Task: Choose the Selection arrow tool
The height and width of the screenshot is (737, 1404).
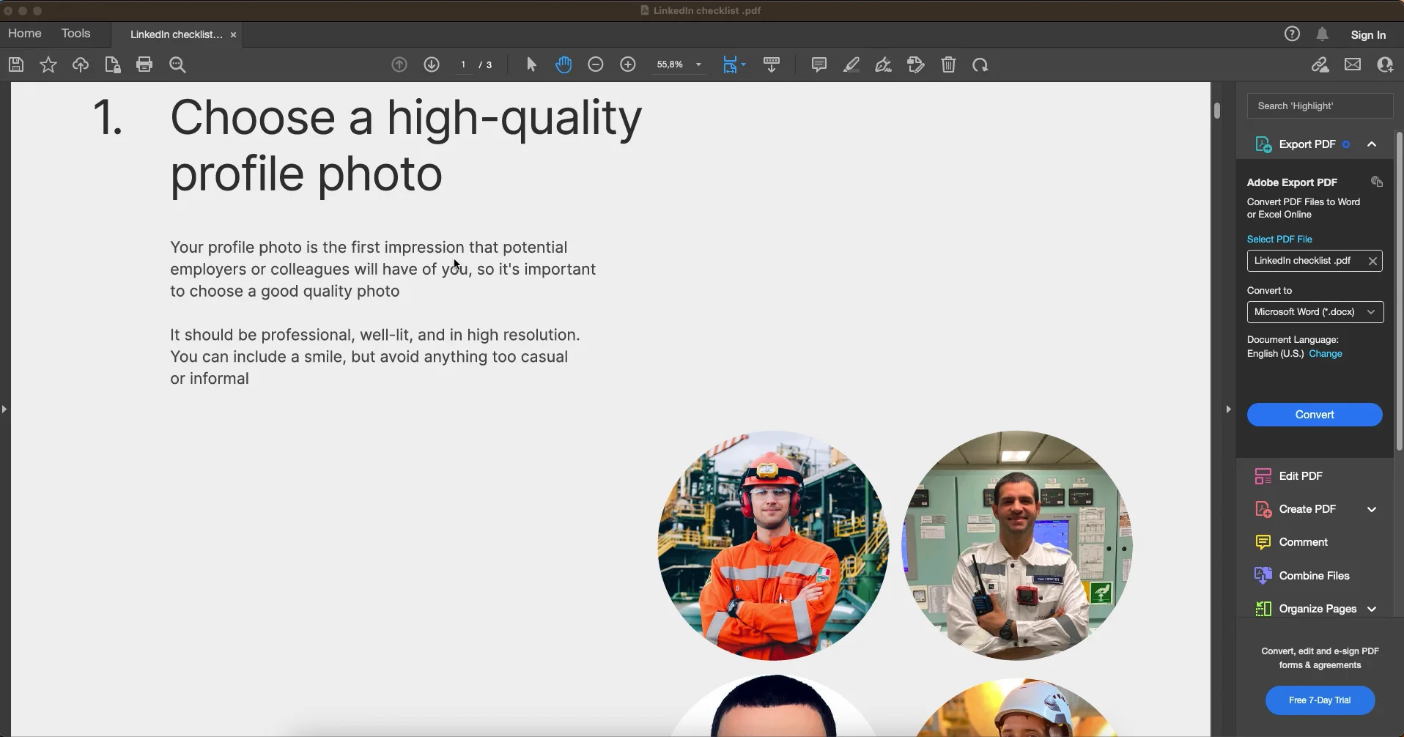Action: (x=532, y=64)
